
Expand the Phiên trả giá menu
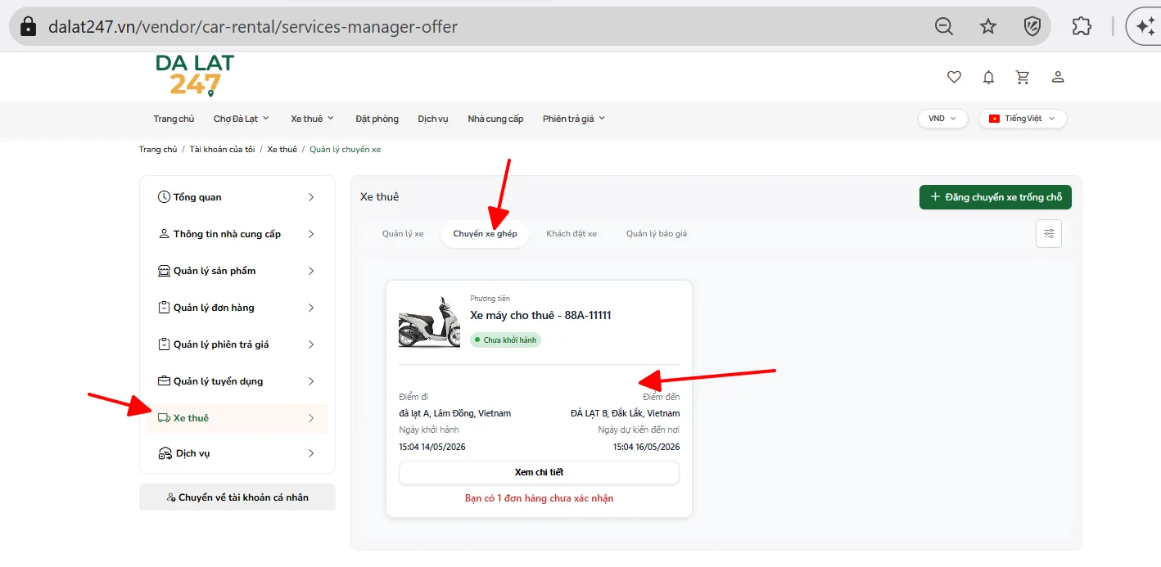(574, 119)
